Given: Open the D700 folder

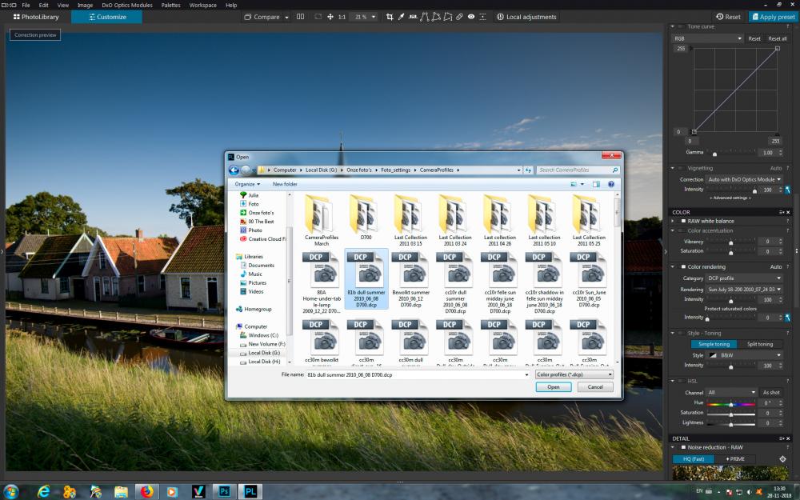Looking at the screenshot, I should (366, 218).
